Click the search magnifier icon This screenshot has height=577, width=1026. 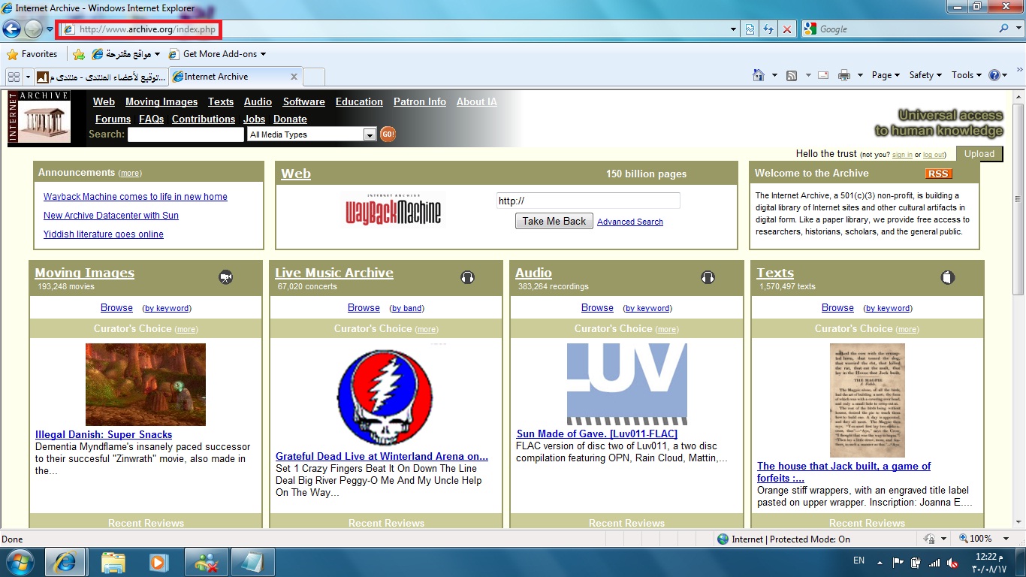(x=1004, y=29)
